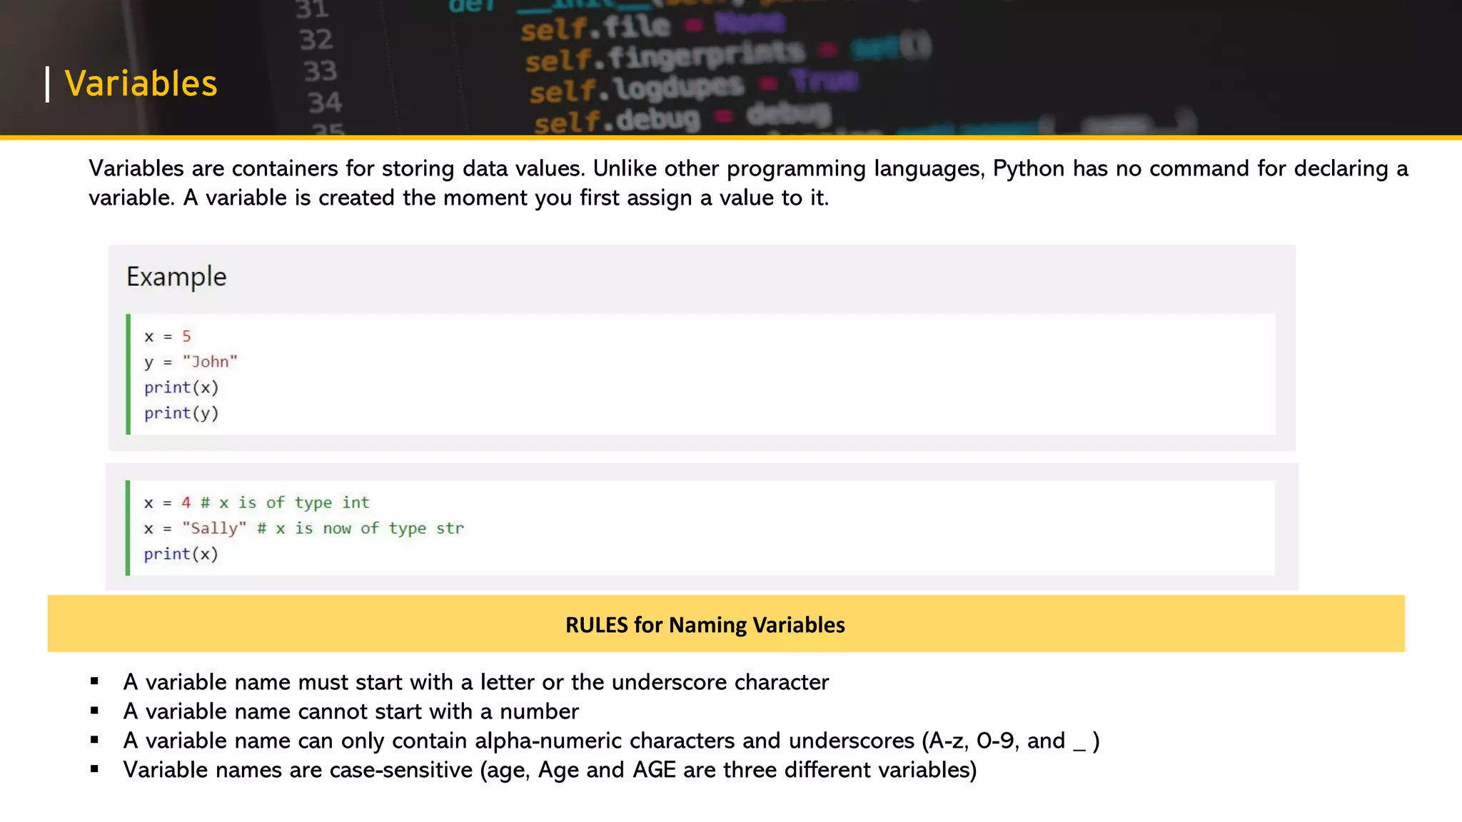This screenshot has width=1462, height=822.
Task: Click the 'RULES for Naming Variables' banner
Action: (x=726, y=624)
